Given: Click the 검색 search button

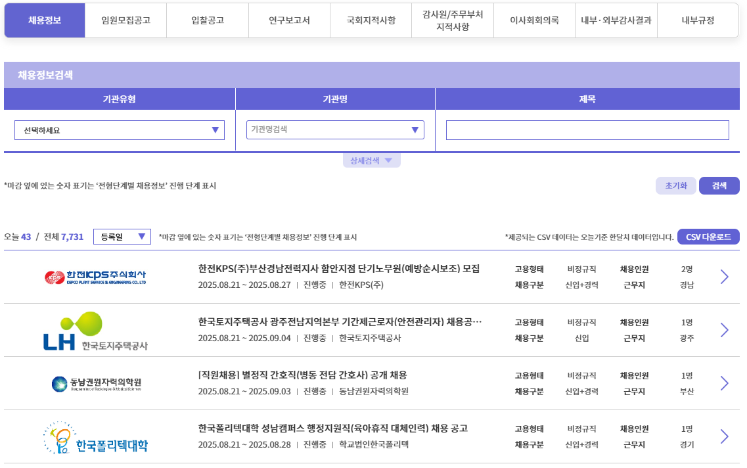Looking at the screenshot, I should (x=719, y=185).
